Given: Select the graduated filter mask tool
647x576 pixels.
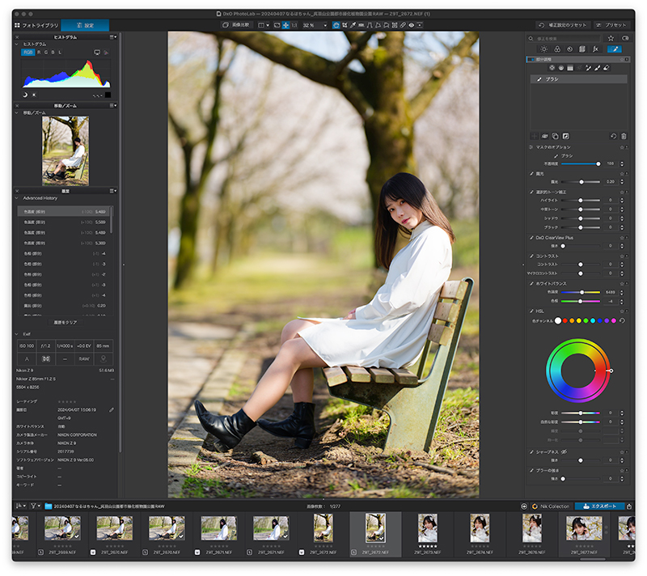Looking at the screenshot, I should (x=570, y=68).
